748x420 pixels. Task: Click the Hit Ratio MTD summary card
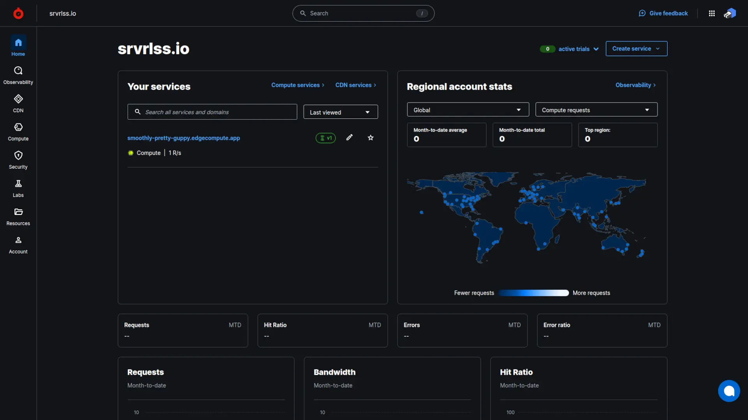click(323, 331)
